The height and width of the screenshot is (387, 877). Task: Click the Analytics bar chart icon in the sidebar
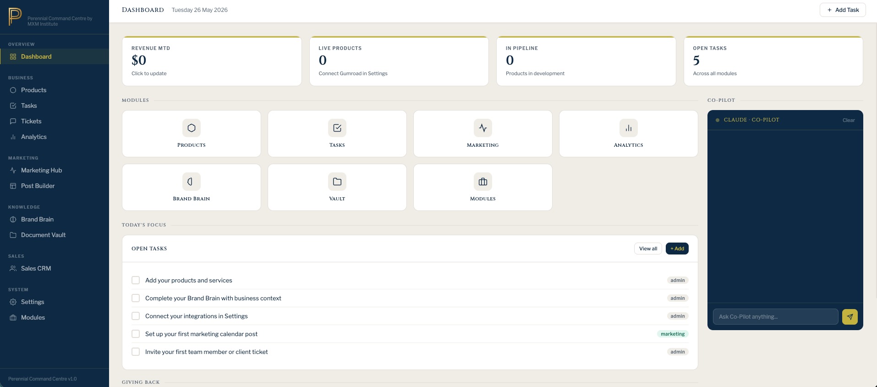[x=13, y=137]
